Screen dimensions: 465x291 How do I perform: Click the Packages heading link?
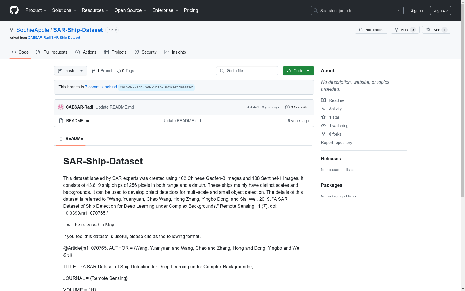[x=332, y=185]
